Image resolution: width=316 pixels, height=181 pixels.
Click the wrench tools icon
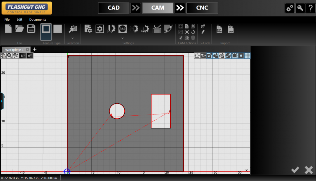(300, 8)
